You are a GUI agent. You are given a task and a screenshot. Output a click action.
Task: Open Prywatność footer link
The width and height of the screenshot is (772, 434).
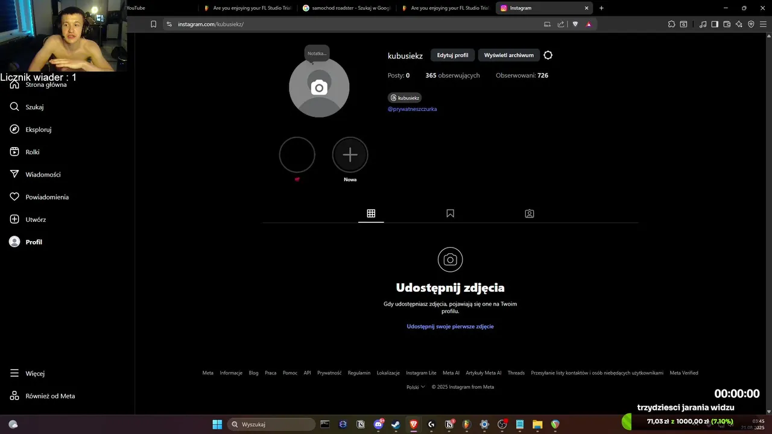(x=329, y=373)
